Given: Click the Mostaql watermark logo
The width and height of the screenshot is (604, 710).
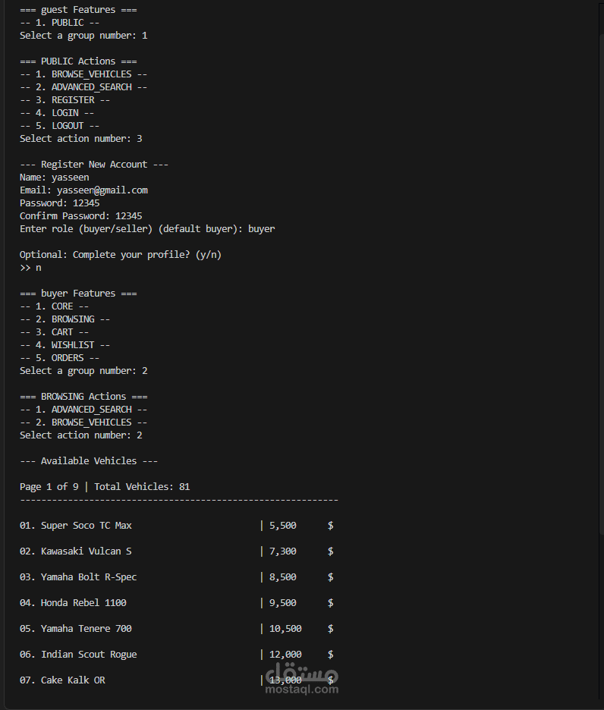Looking at the screenshot, I should (x=302, y=673).
